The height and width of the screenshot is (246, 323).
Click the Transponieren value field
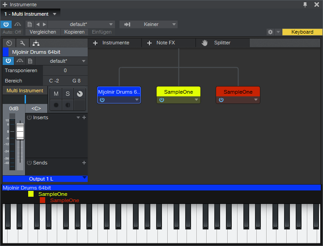point(65,70)
